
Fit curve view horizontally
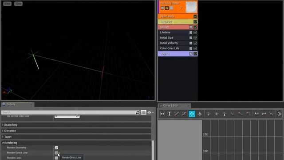[x=162, y=114]
